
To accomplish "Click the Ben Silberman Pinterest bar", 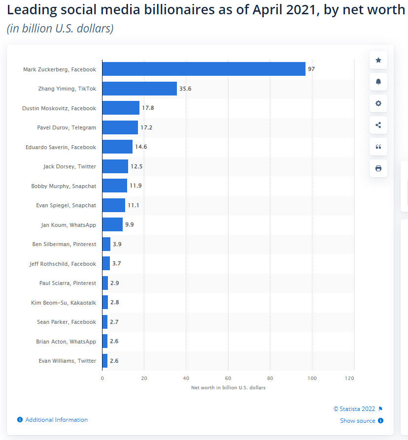I will (x=106, y=244).
